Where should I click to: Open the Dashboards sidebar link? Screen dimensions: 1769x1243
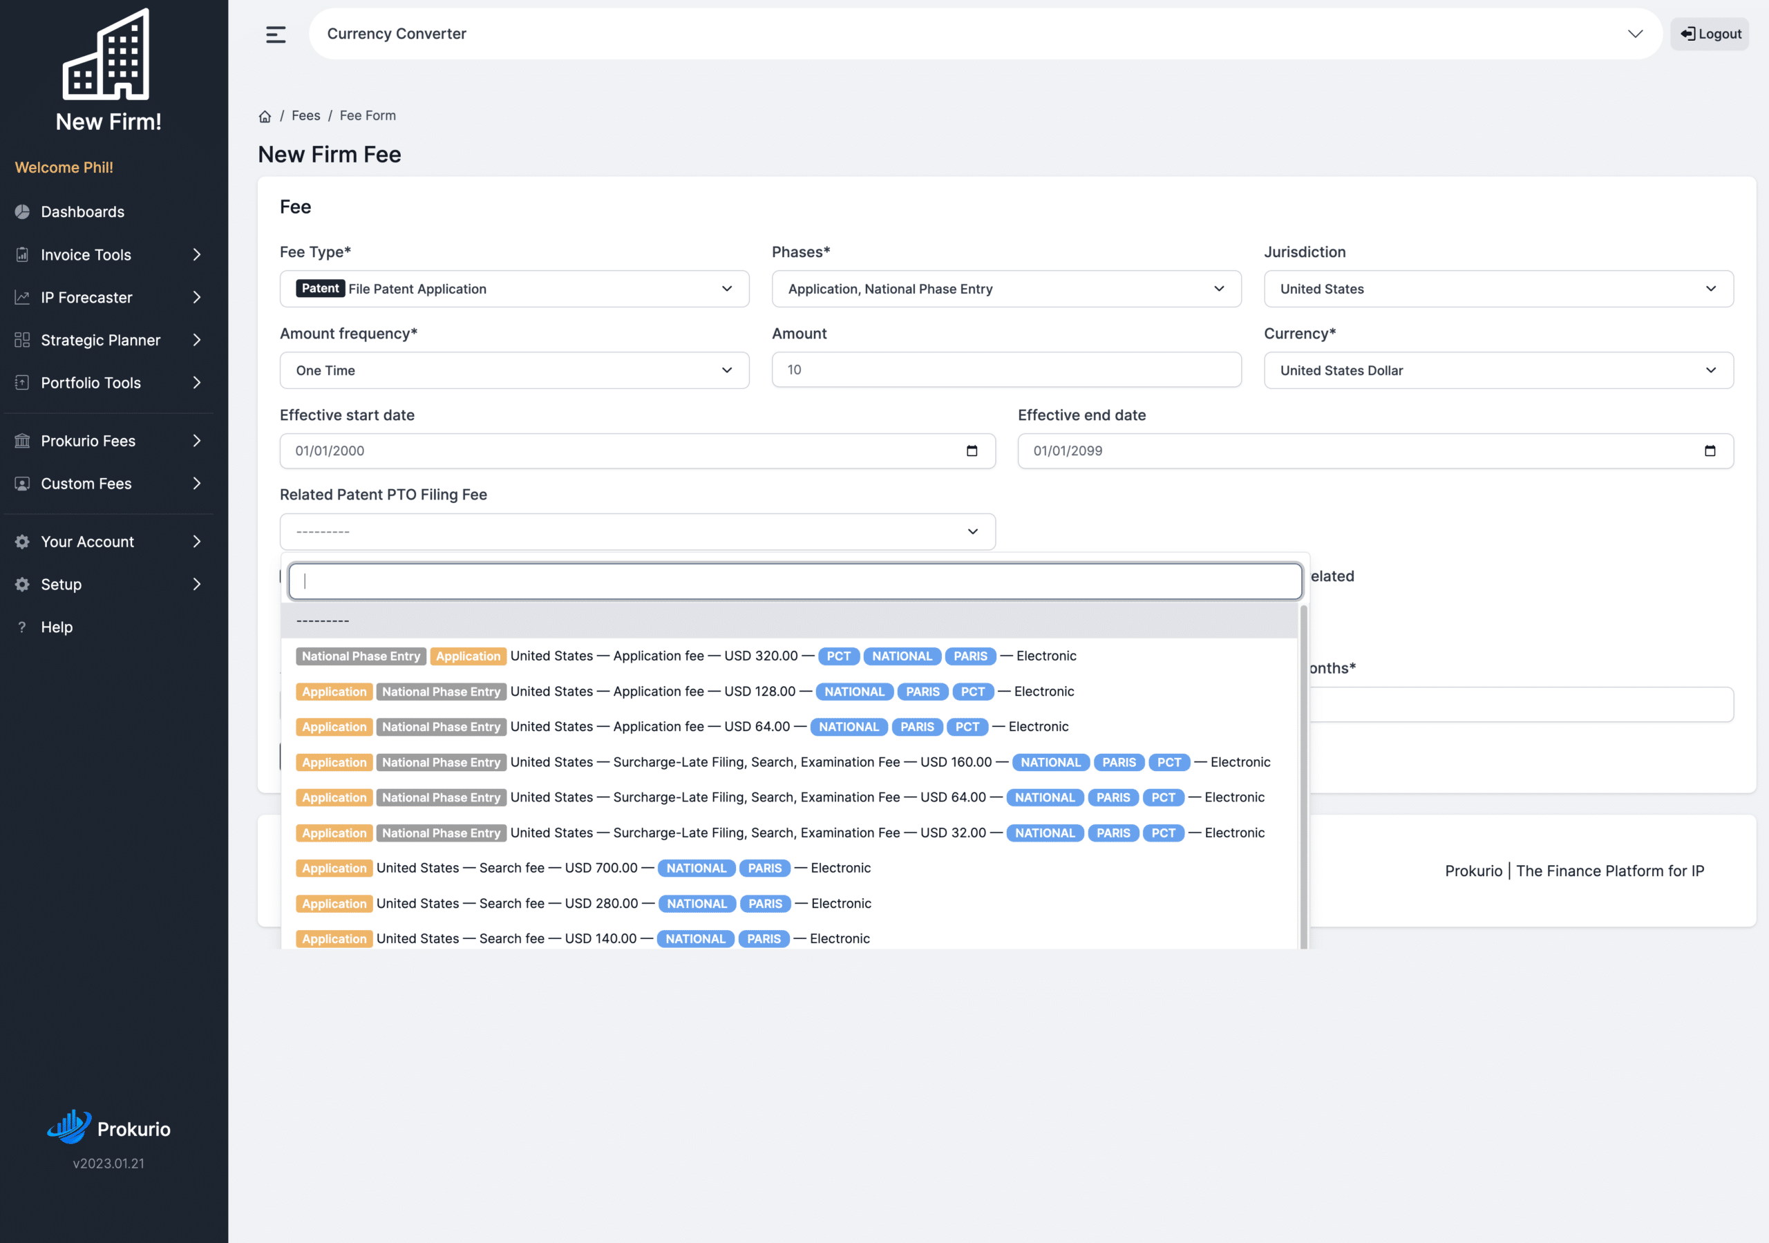[82, 212]
